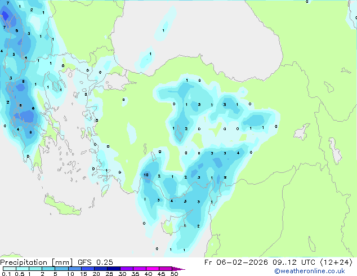Click the 35–40 mm legend swatch

(x=139, y=269)
